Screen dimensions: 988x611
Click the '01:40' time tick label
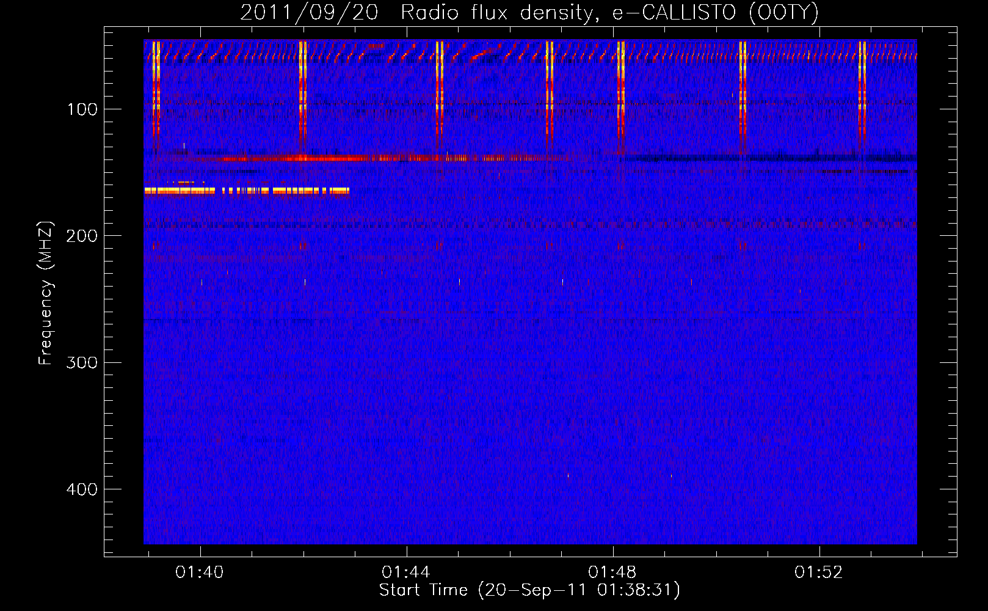[x=200, y=573]
